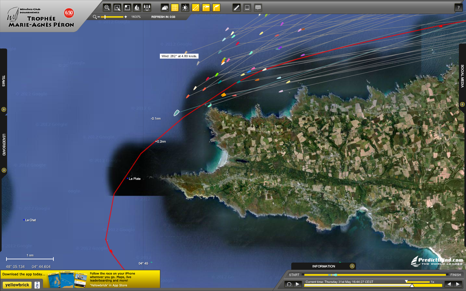Click the Download the app today text
This screenshot has height=291, width=466.
[24, 274]
